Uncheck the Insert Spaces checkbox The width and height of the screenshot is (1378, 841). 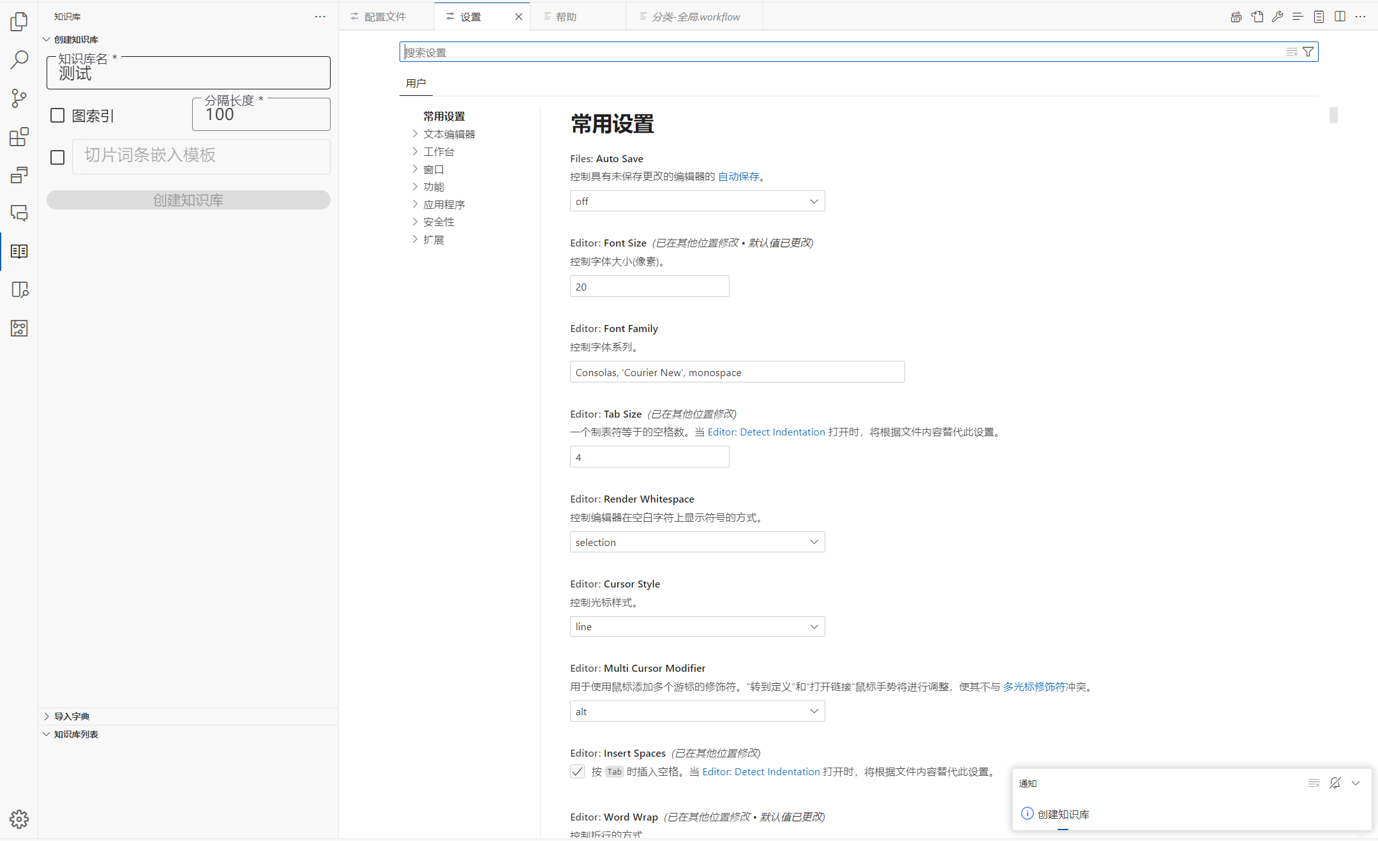point(577,771)
